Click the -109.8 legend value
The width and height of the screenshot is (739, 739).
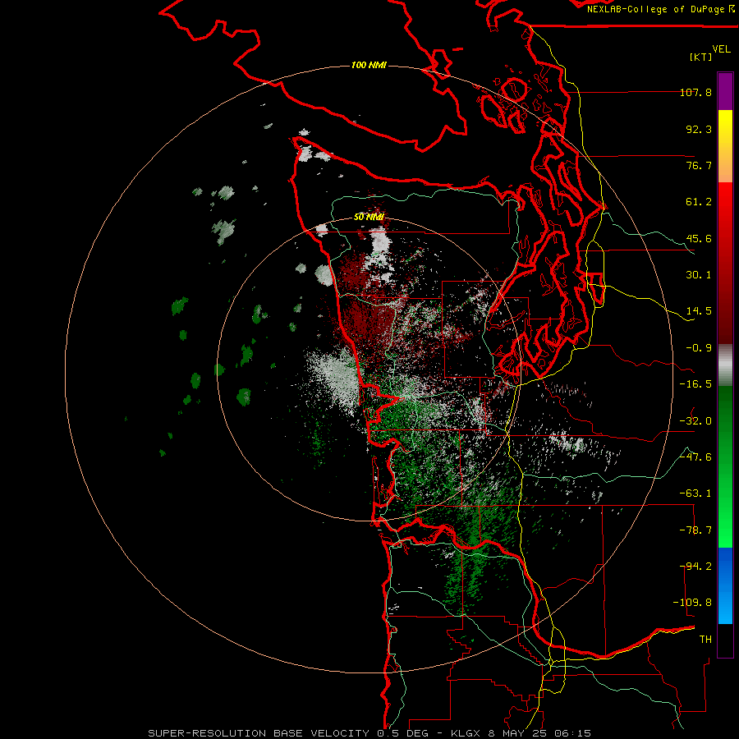(692, 603)
